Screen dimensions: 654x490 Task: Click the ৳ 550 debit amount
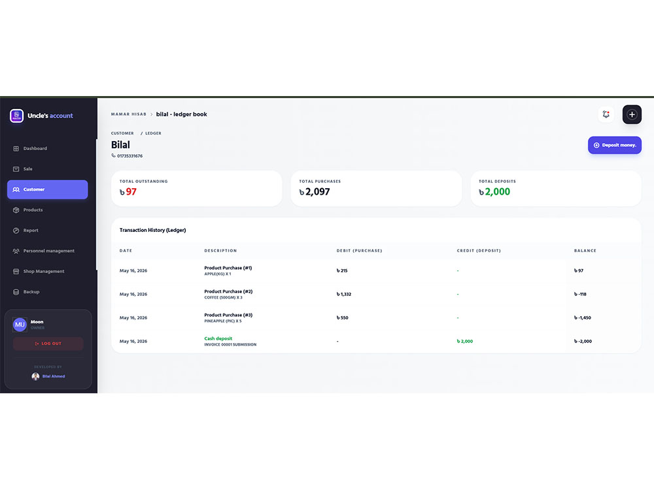(x=343, y=318)
